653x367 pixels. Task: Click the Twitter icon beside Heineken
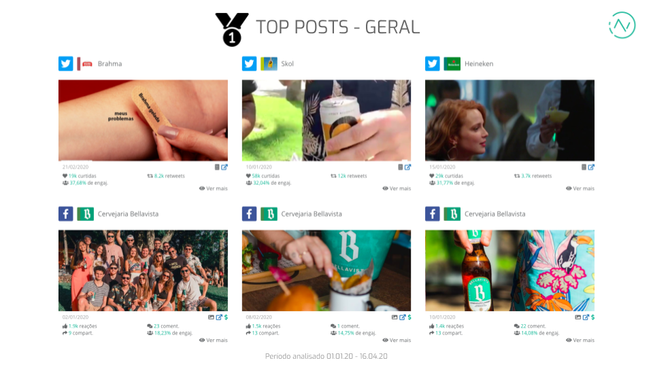coord(433,64)
